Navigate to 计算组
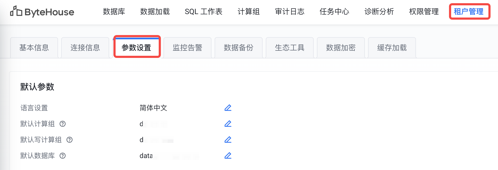This screenshot has width=498, height=170. click(249, 12)
